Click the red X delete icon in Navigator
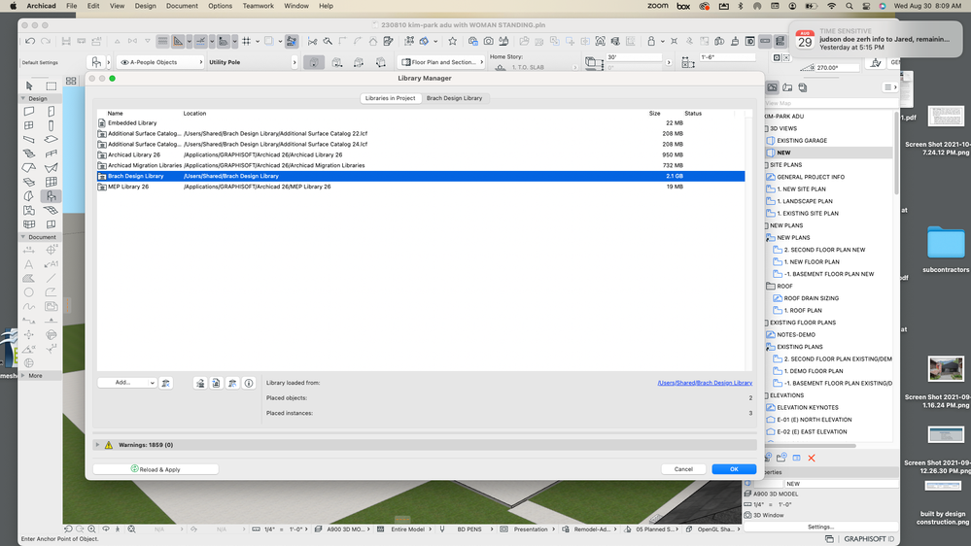This screenshot has width=971, height=546. tap(812, 459)
